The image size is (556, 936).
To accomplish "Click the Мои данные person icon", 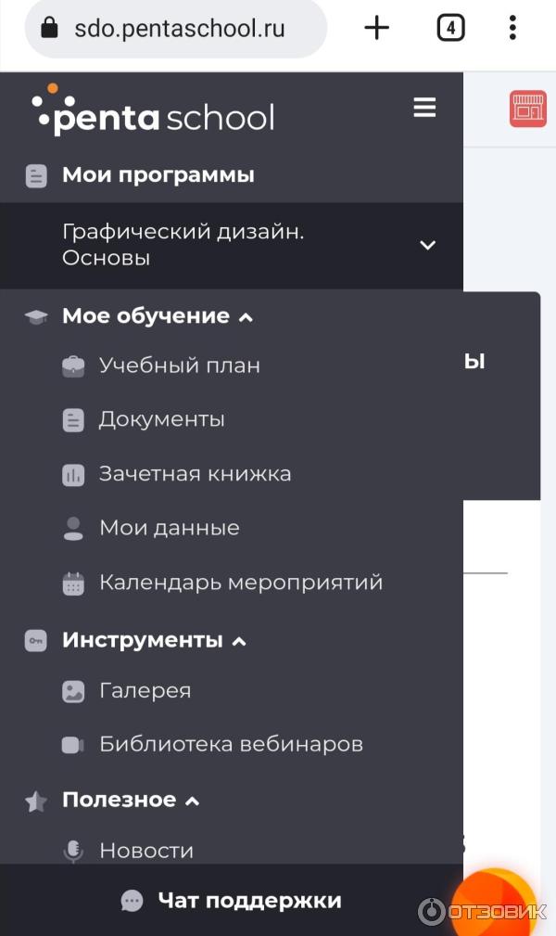I will (x=73, y=529).
